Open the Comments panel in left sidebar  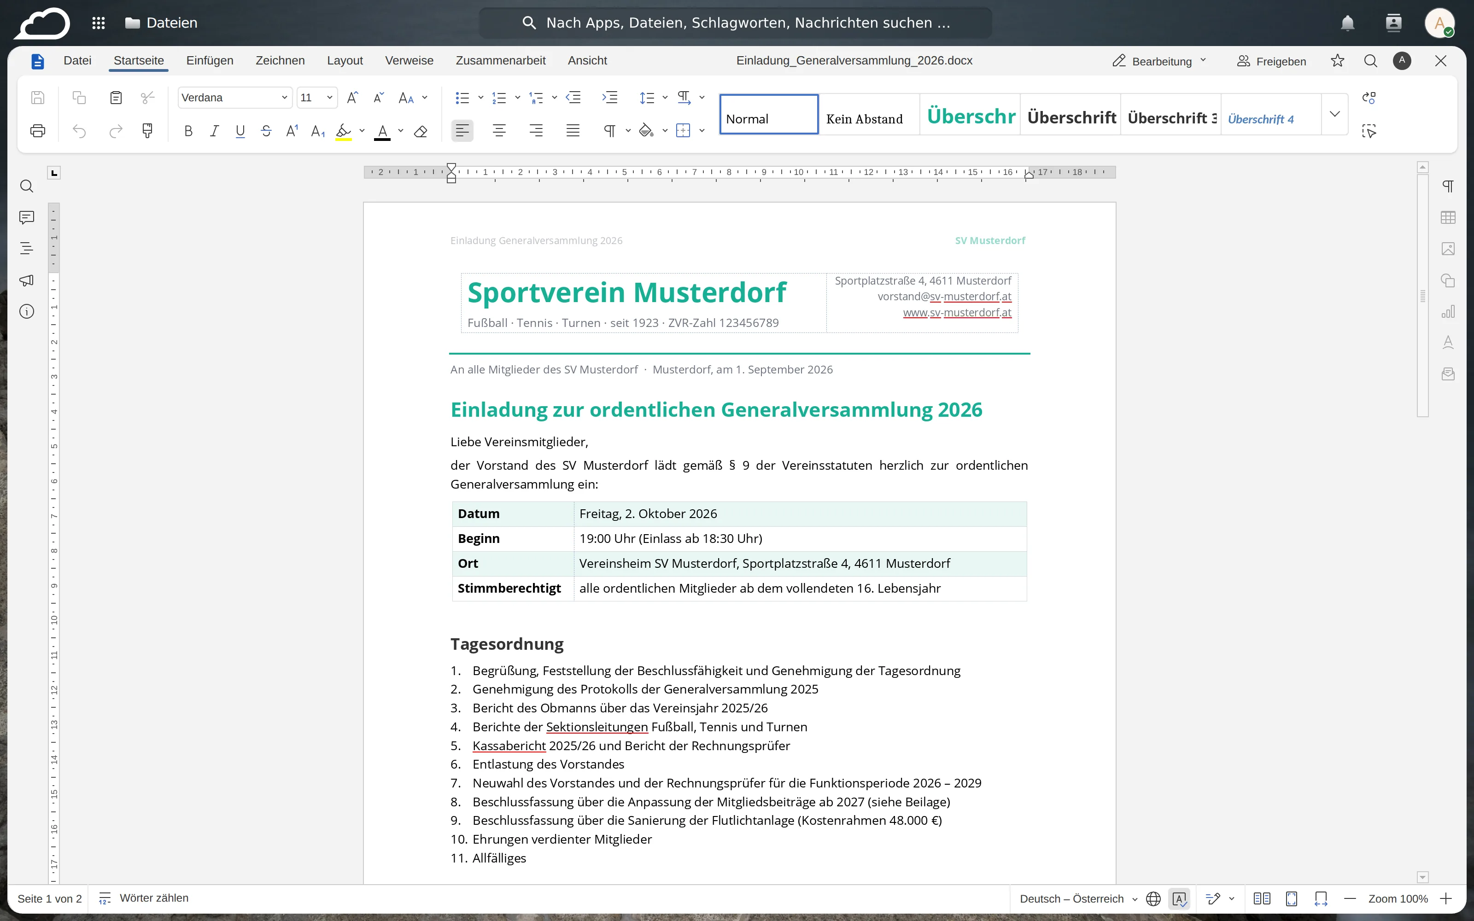pyautogui.click(x=26, y=217)
